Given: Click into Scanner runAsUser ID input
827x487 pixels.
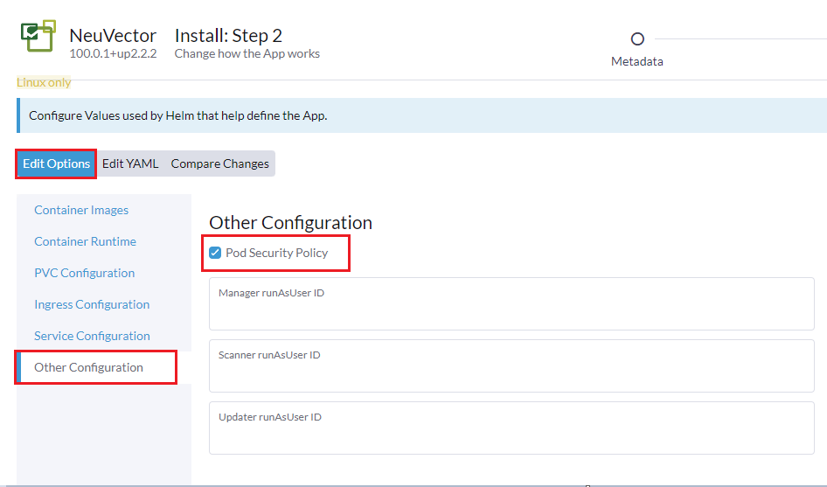Looking at the screenshot, I should point(511,372).
